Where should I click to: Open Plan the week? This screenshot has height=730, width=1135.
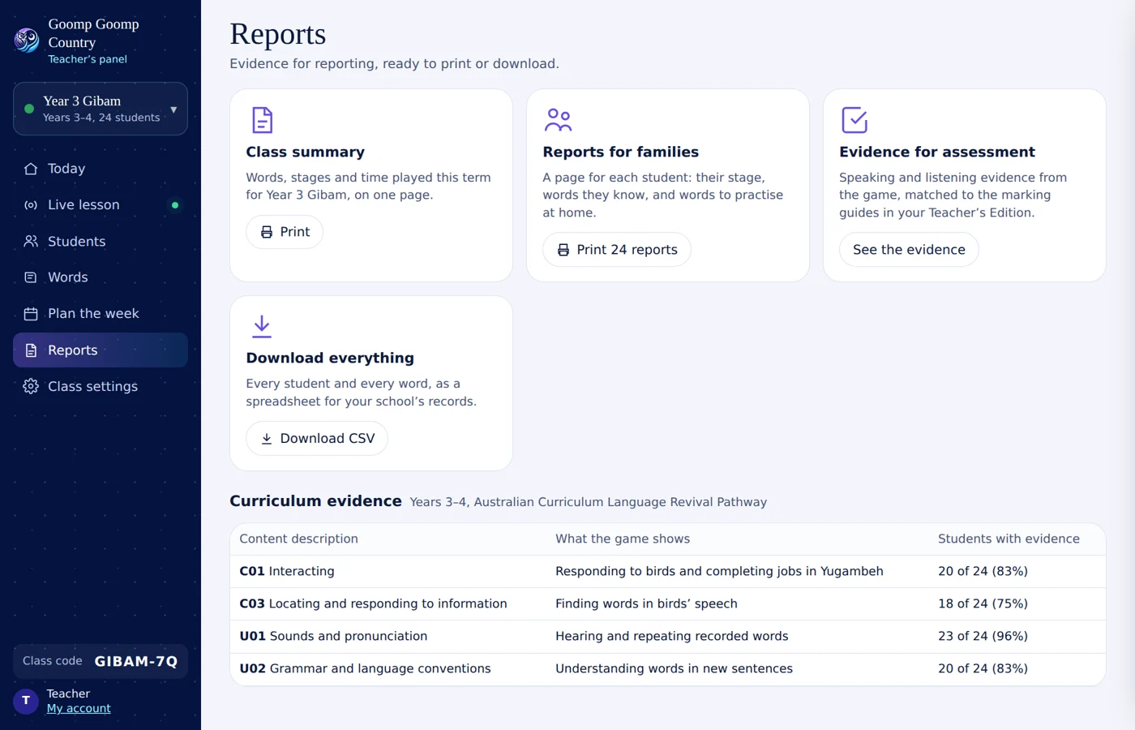pos(101,314)
